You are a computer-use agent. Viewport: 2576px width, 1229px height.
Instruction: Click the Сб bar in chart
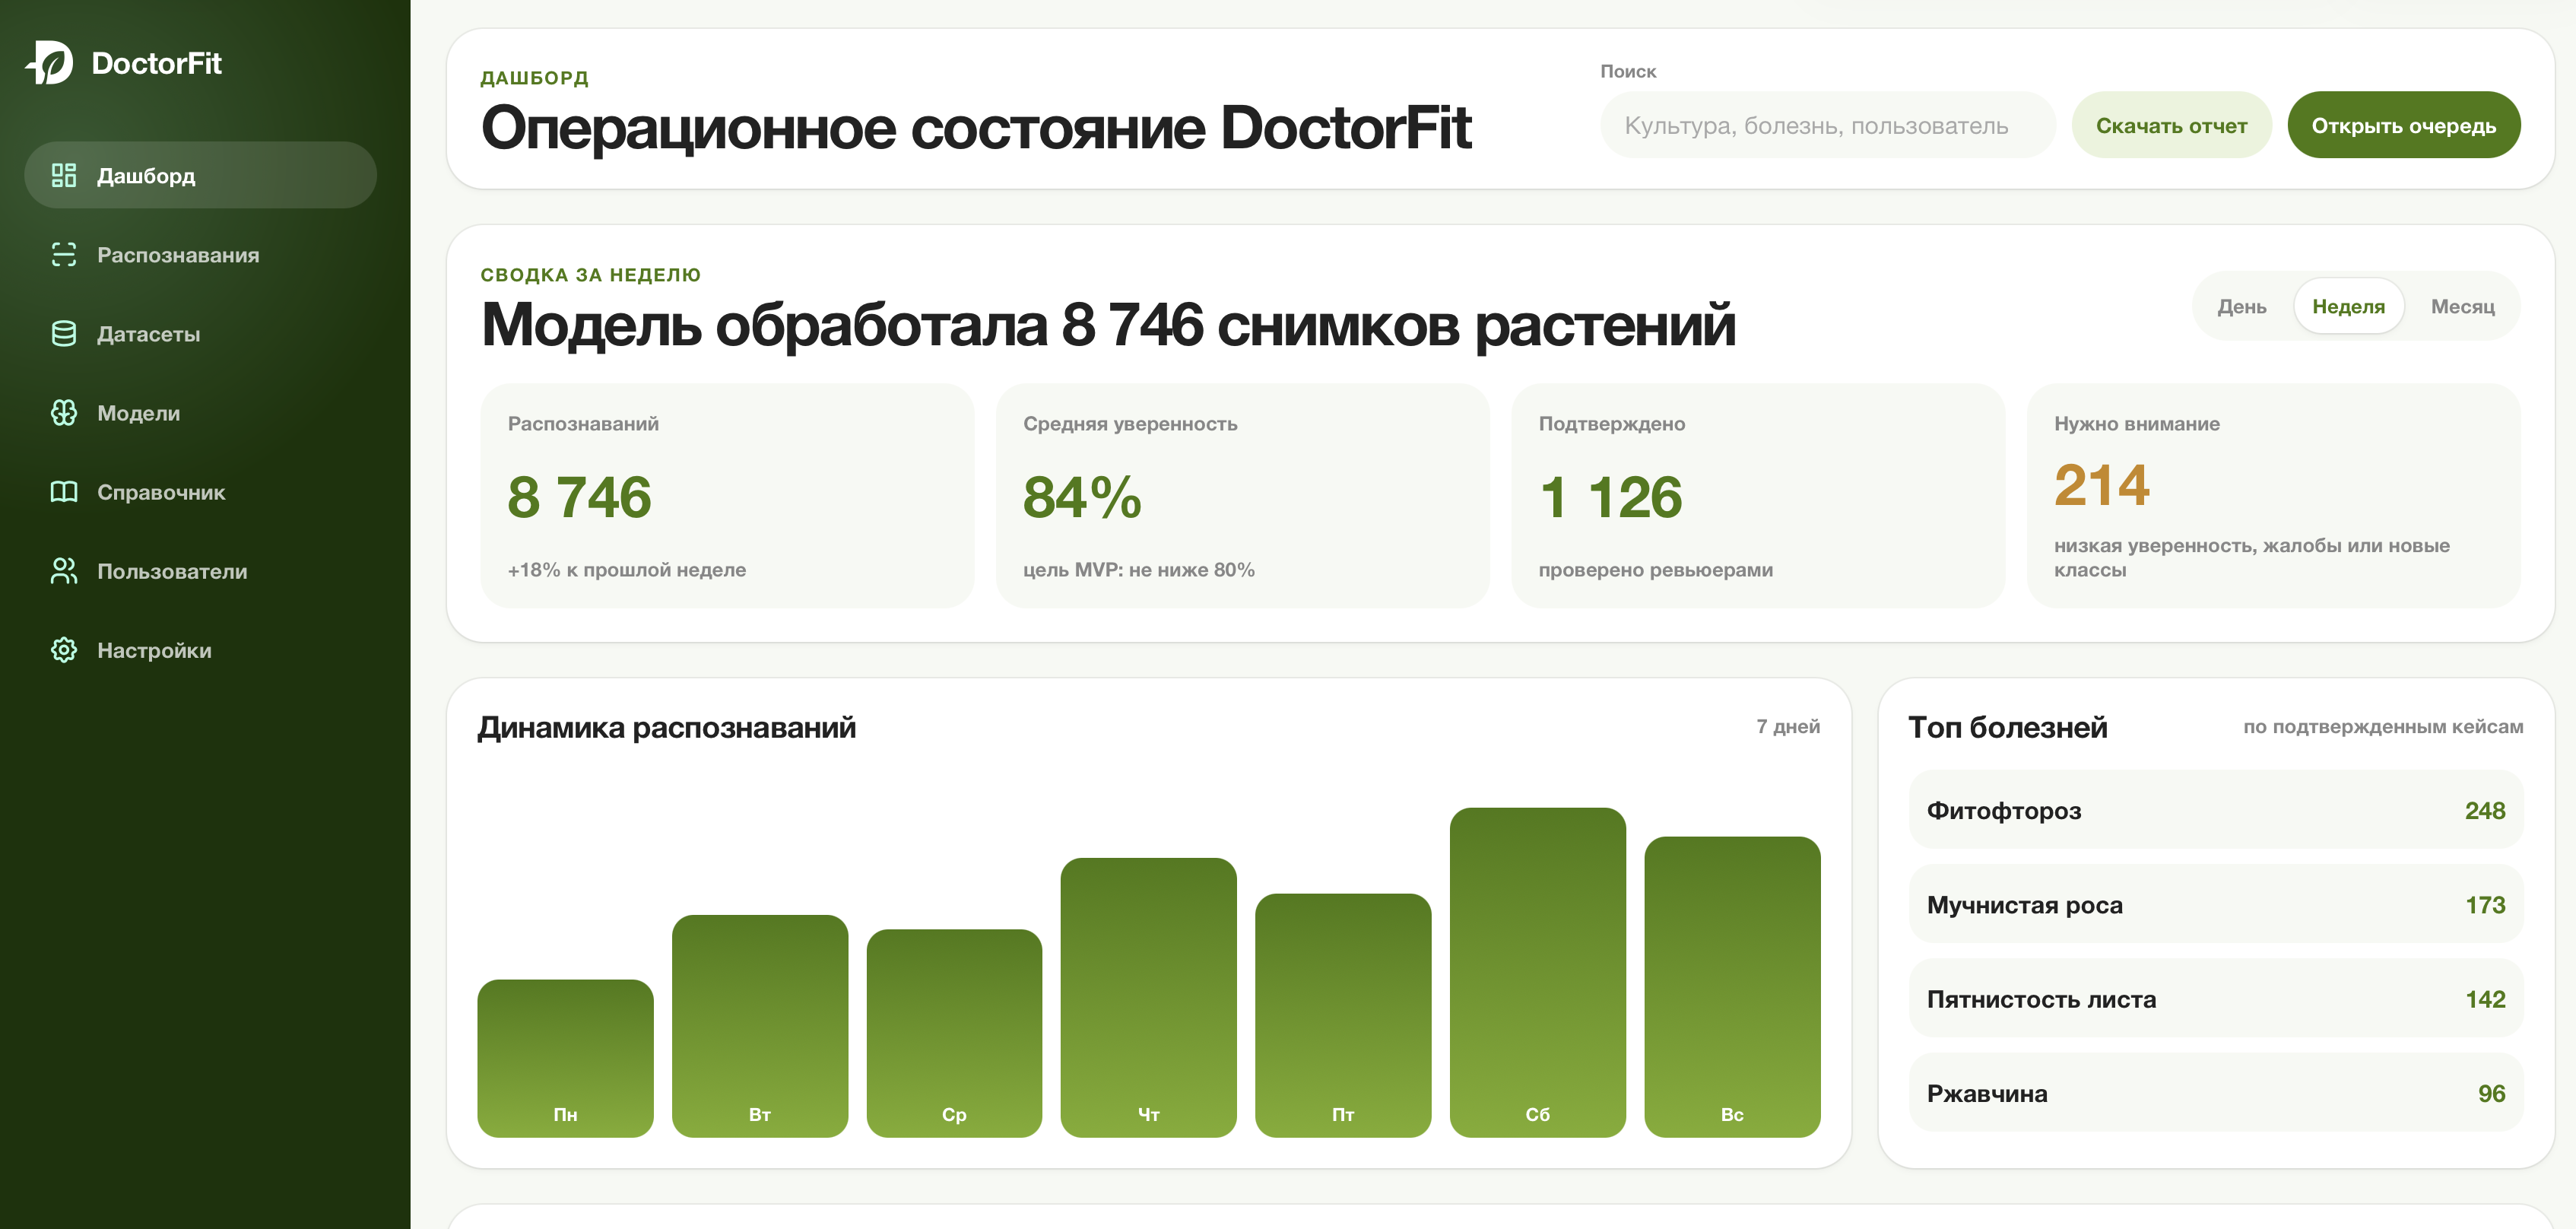[1537, 972]
